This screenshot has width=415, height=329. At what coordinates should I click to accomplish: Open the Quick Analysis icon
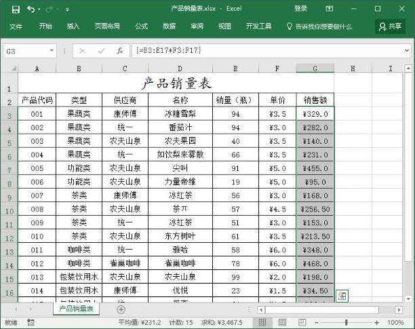click(342, 296)
